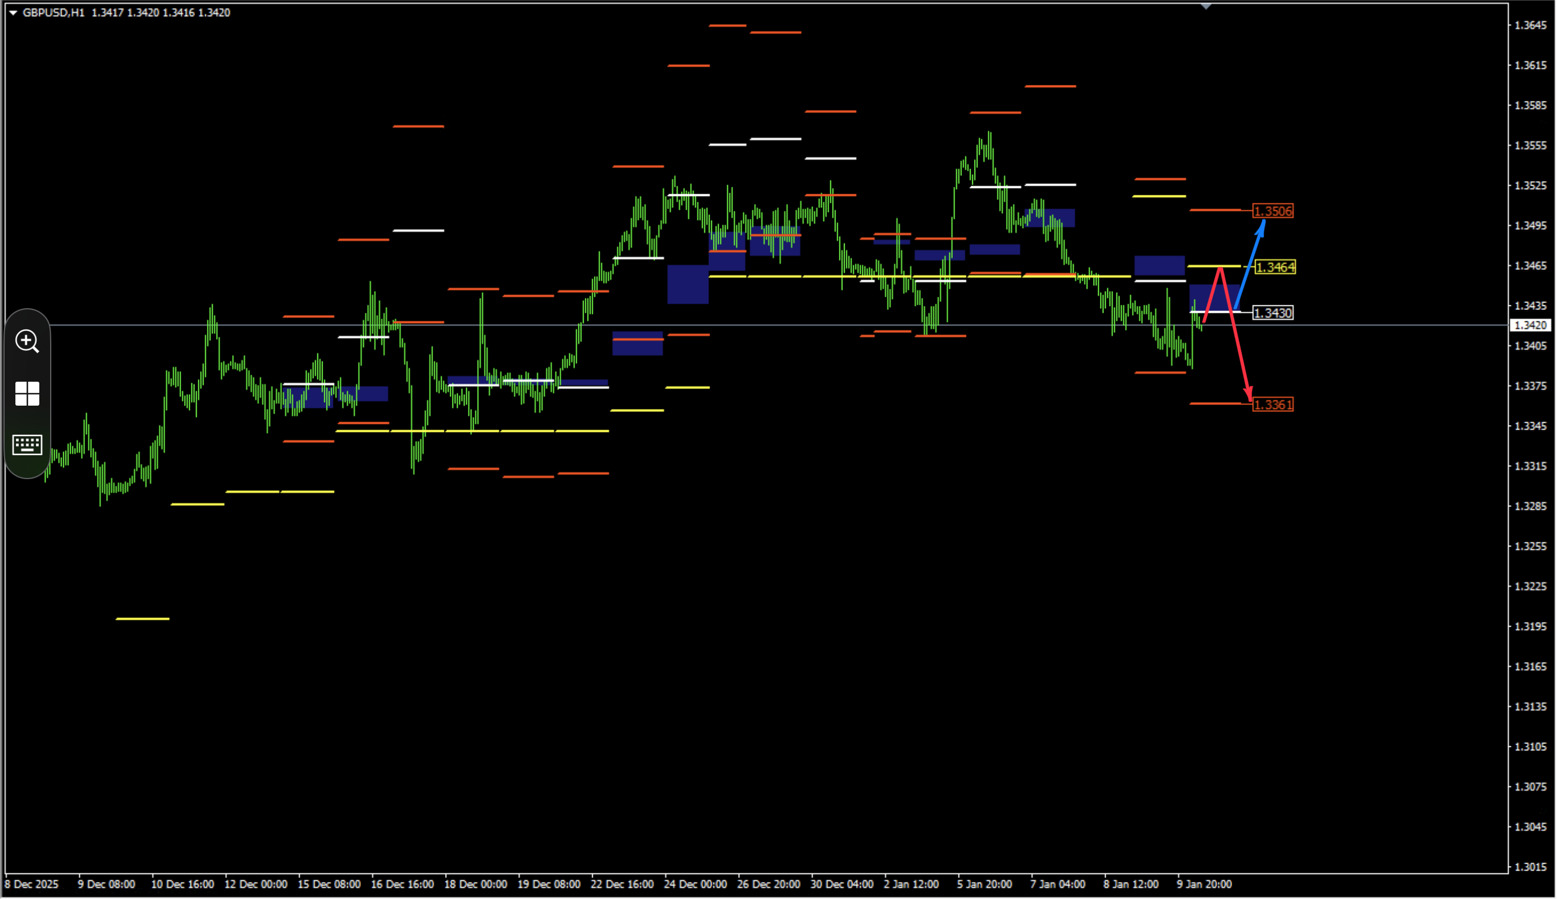
Task: Click the 5 Jan 20:00 time label
Action: [x=984, y=884]
